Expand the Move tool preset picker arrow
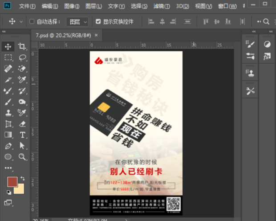Screen dimensions: 276x221 click(x=21, y=22)
